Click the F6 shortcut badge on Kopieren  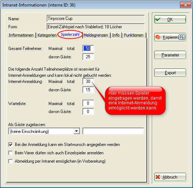tap(181, 37)
